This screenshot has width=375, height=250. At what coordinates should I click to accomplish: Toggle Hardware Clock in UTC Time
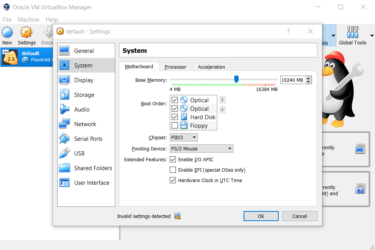[173, 180]
